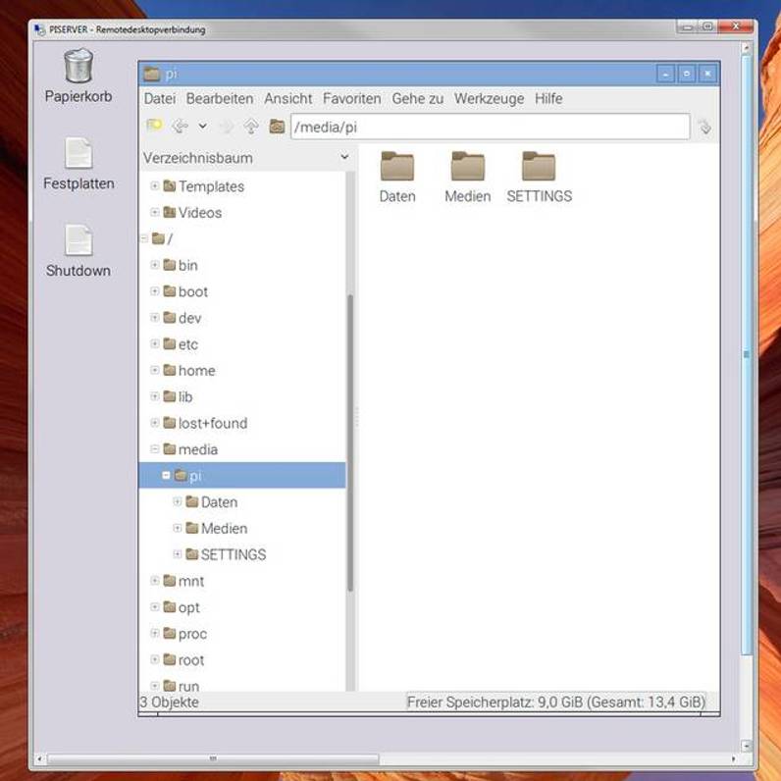Viewport: 781px width, 781px height.
Task: Open the Datei menu
Action: coord(160,99)
